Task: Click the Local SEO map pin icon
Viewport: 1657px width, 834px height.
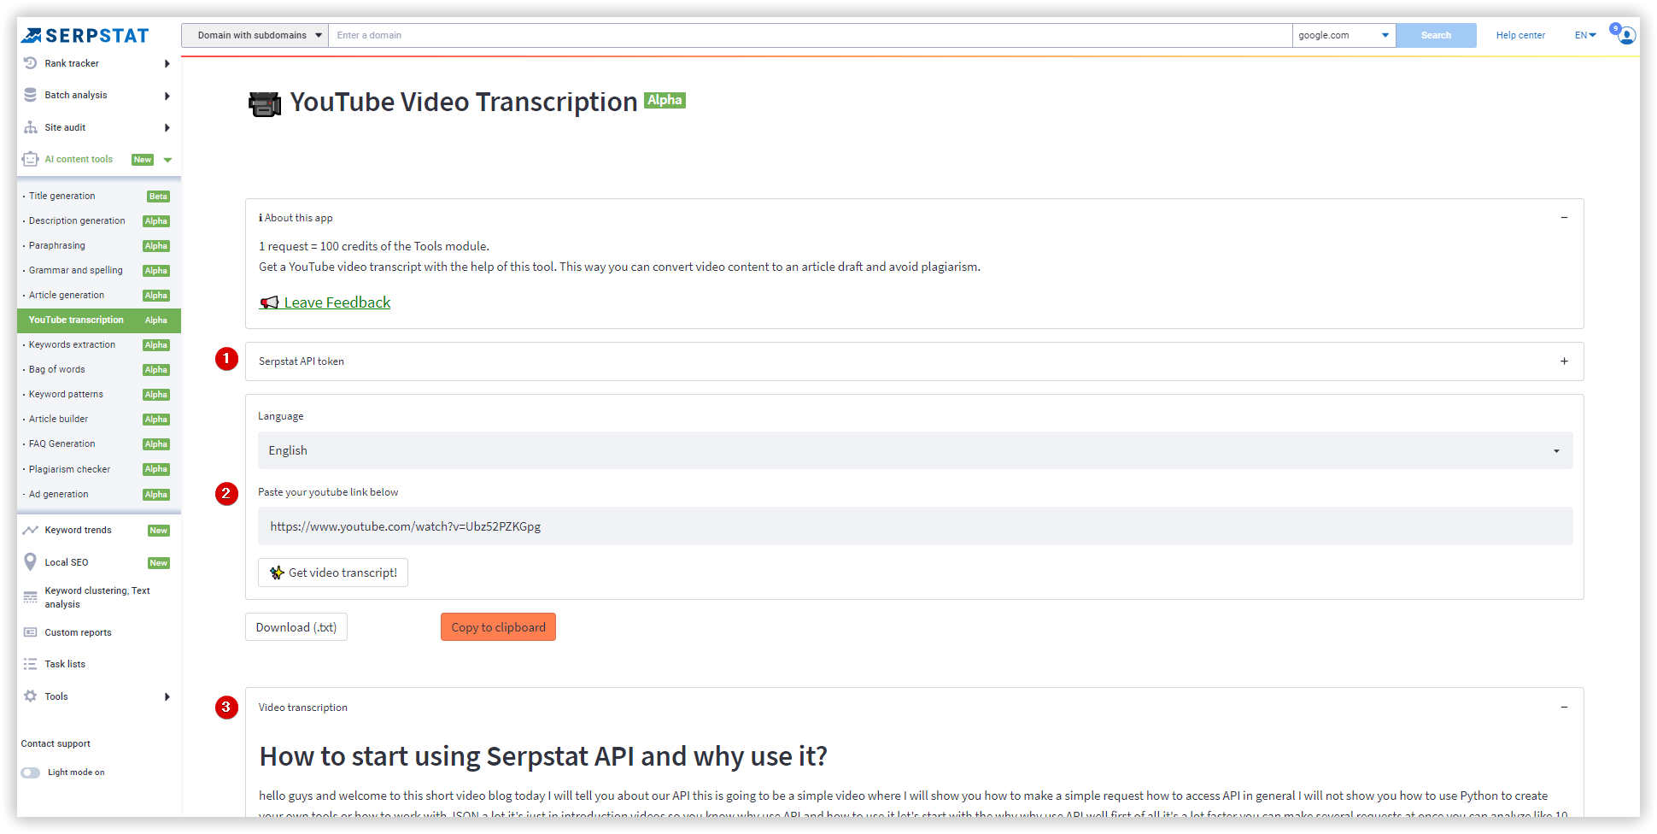Action: click(31, 562)
